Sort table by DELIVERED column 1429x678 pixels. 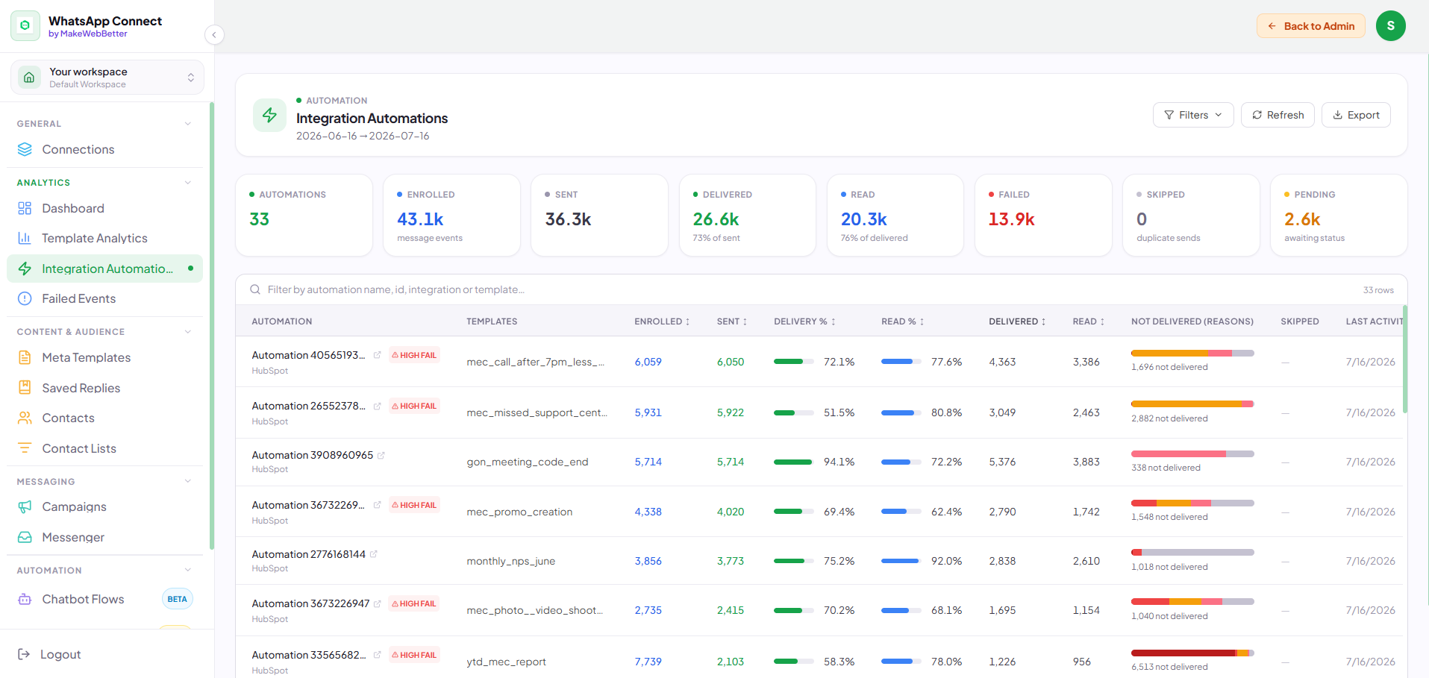tap(1017, 321)
